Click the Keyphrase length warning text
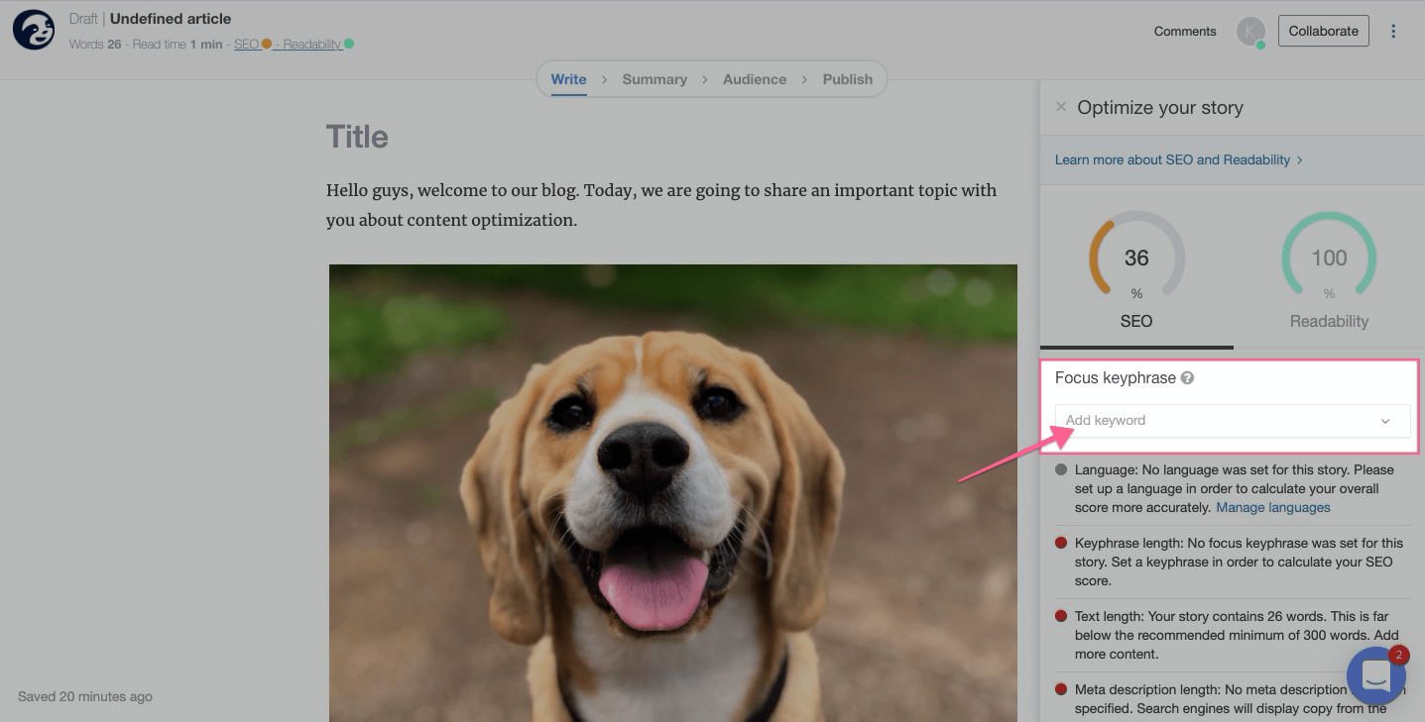The height and width of the screenshot is (722, 1425). click(1240, 562)
